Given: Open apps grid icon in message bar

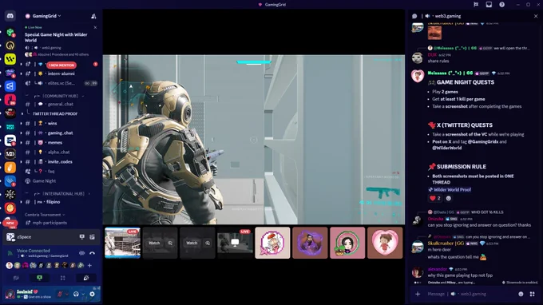Looking at the screenshot, I should [x=533, y=294].
